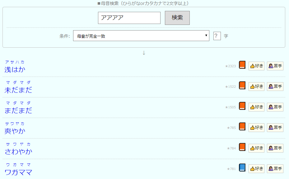
Task: Mark ★1505 まだまだ as 好き
Action: (x=256, y=107)
